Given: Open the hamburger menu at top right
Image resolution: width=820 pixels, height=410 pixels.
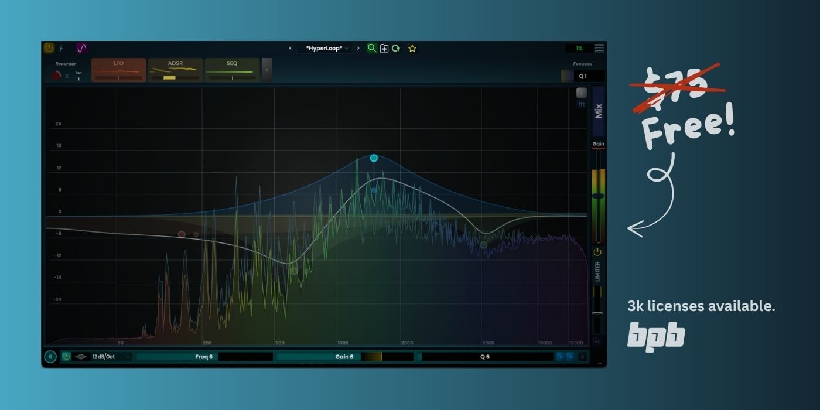Looking at the screenshot, I should 599,49.
